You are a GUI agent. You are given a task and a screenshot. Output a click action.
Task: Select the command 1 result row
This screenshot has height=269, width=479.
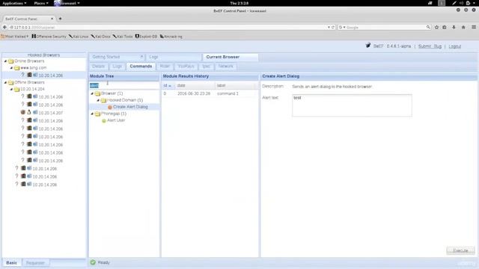[x=210, y=93]
